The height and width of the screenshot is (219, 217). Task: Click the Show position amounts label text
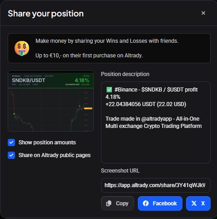point(47,143)
